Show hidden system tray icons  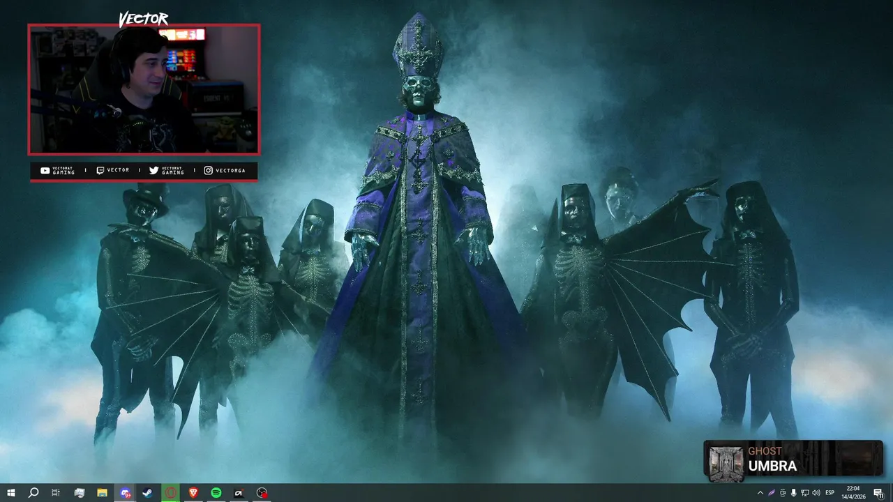coord(760,493)
